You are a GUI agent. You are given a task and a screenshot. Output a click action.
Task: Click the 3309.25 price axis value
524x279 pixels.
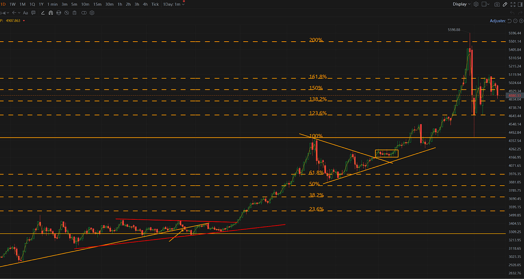pos(515,232)
